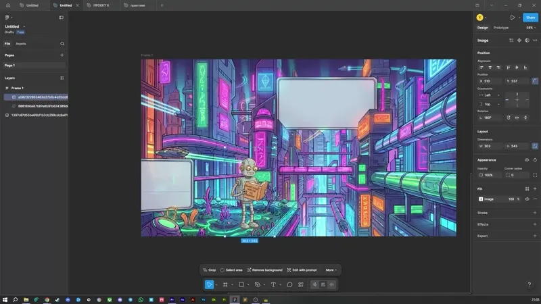Switch to the Prototype tab
The image size is (541, 304).
[x=501, y=28]
